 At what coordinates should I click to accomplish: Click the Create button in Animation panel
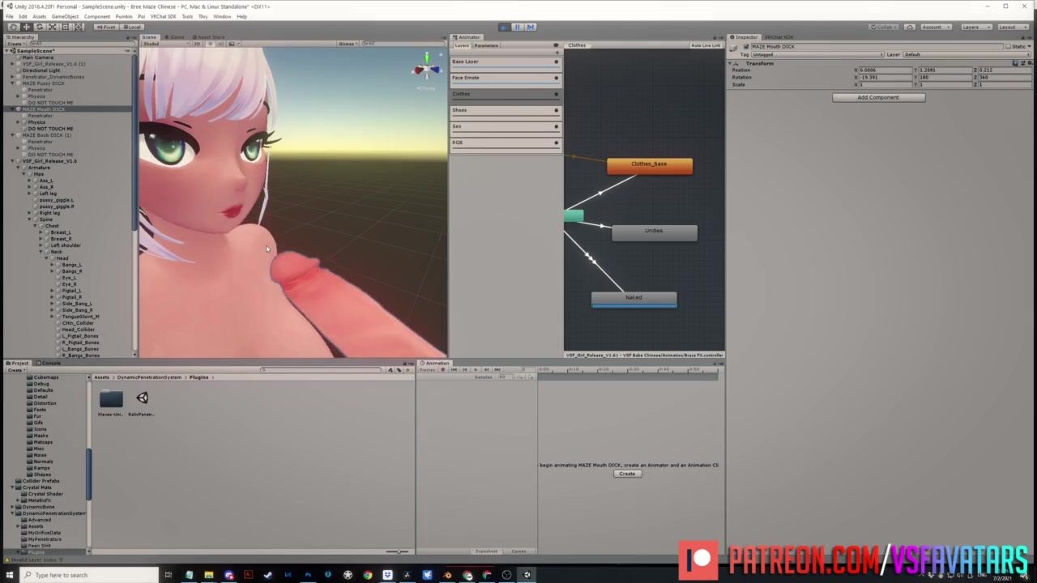tap(626, 474)
